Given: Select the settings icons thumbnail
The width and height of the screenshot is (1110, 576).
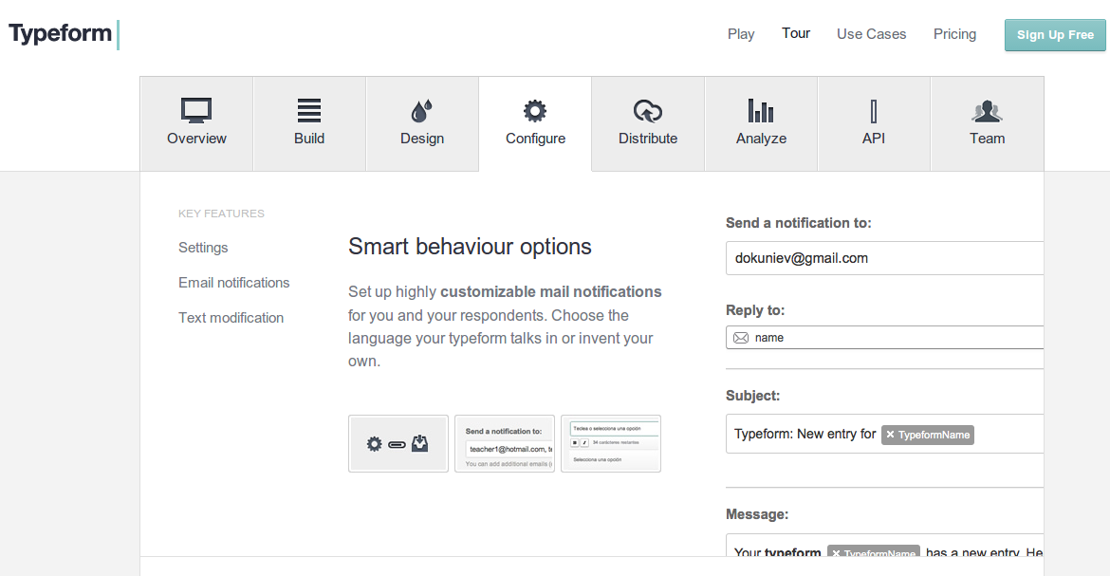Looking at the screenshot, I should 398,443.
